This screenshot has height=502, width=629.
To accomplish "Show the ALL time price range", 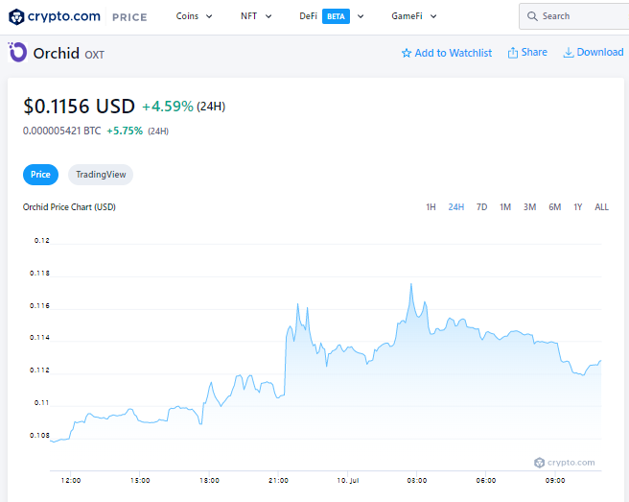I will pyautogui.click(x=601, y=207).
